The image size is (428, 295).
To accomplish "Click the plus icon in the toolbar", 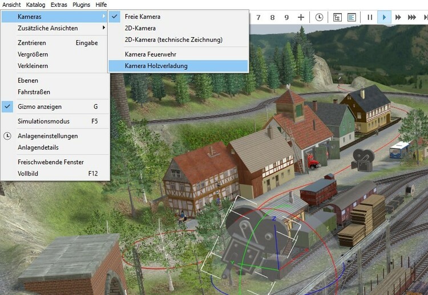I will pyautogui.click(x=301, y=17).
